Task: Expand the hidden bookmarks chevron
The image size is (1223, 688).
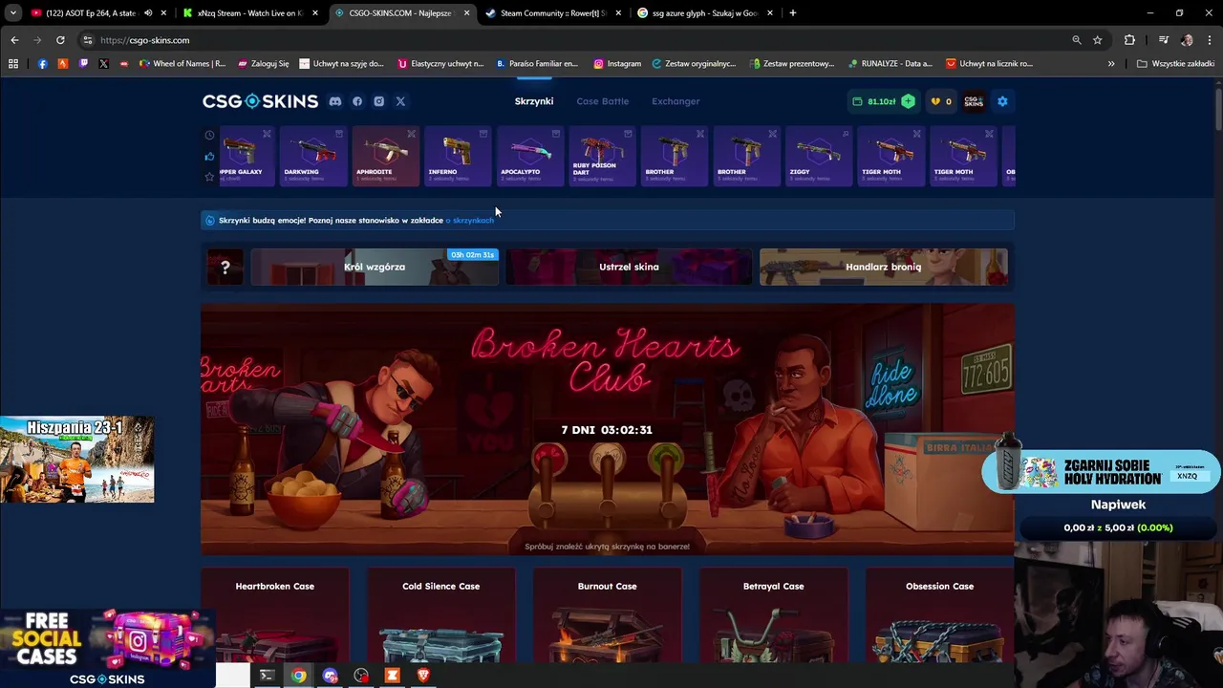Action: (x=1111, y=64)
